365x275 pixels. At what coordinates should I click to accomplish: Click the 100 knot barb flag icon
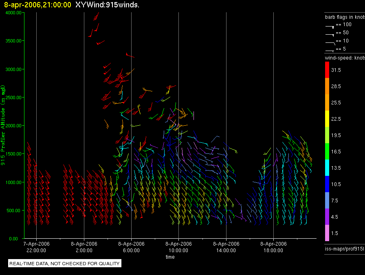(x=330, y=25)
